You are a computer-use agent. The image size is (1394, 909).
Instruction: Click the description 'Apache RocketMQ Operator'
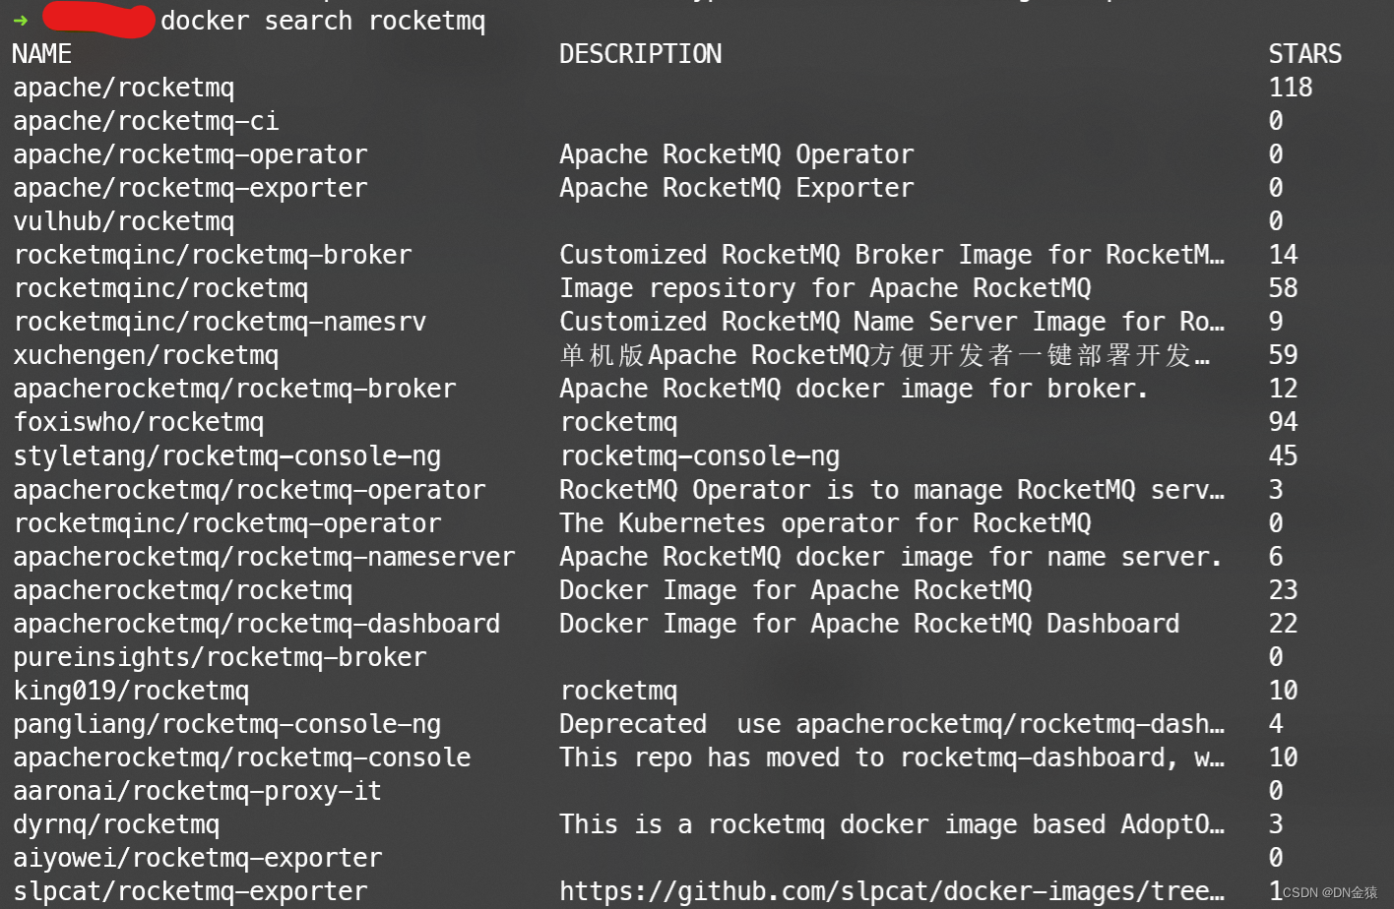736,154
